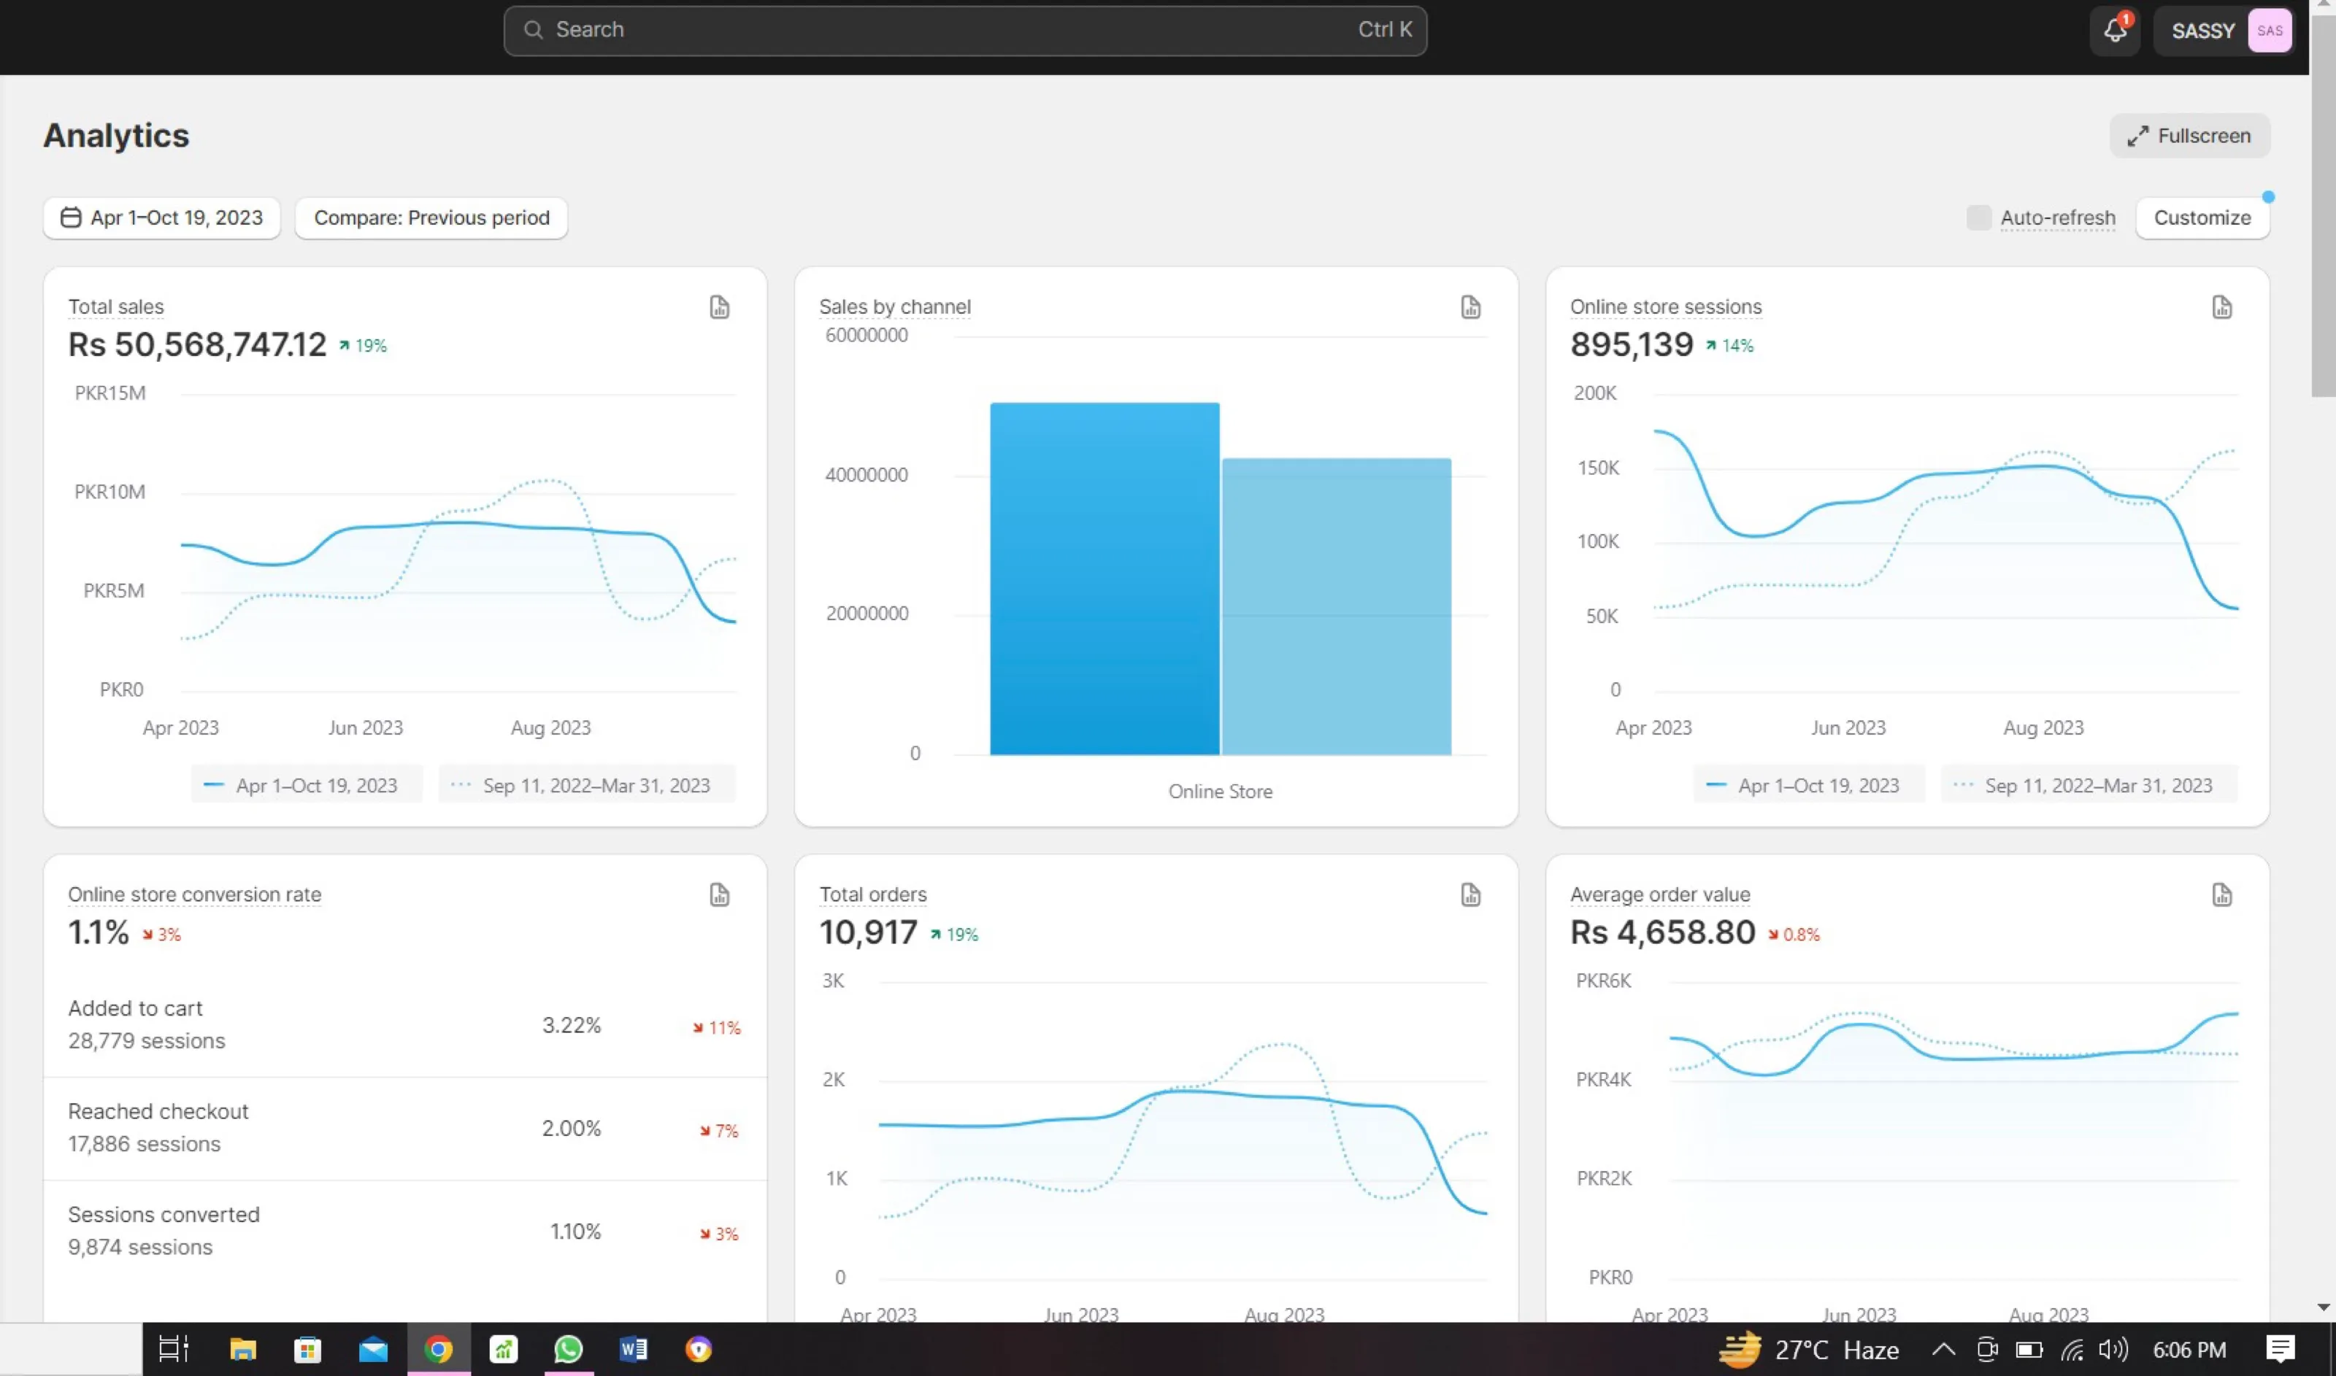Viewport: 2336px width, 1376px height.
Task: Click the current-period bar in Sales by channel
Action: 1104,579
